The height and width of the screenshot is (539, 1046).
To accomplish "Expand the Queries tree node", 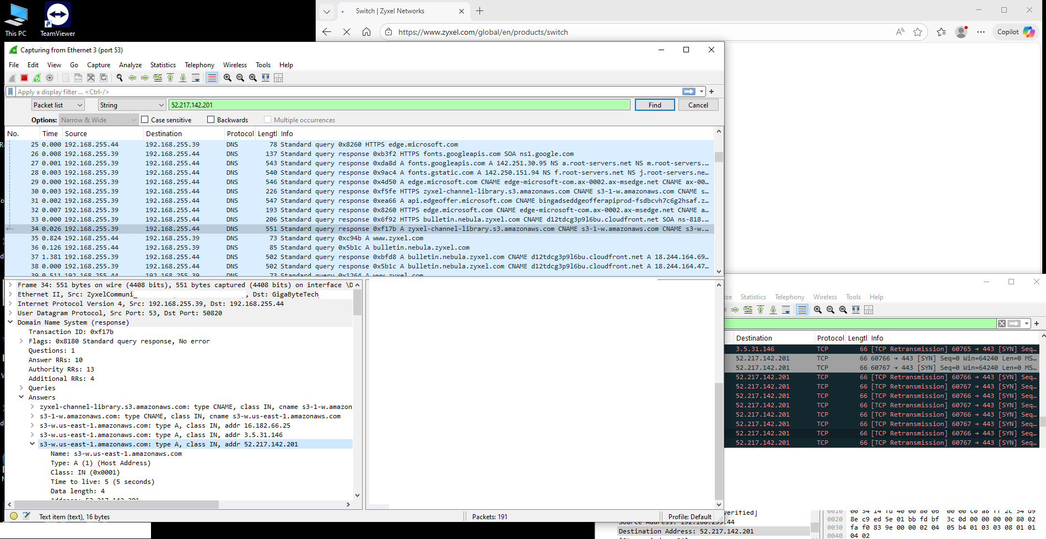I will [x=21, y=388].
